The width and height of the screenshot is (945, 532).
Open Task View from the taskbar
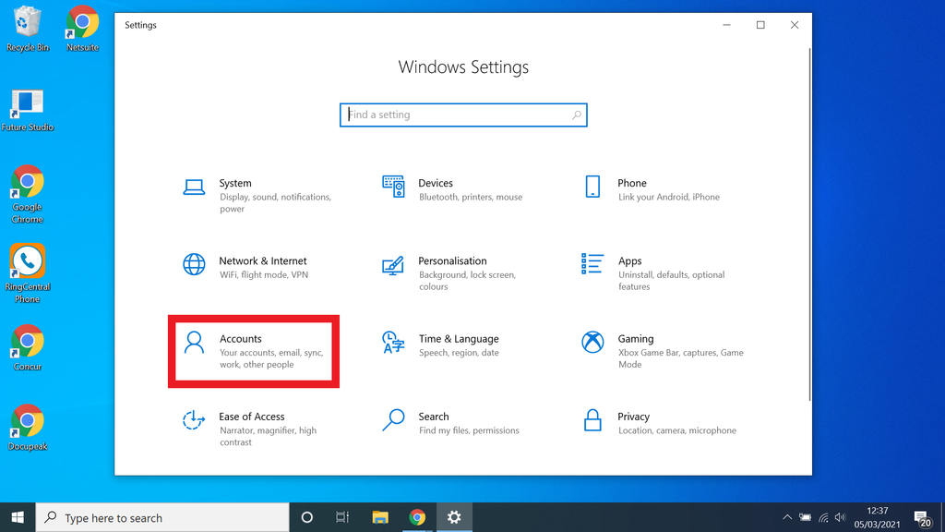click(x=342, y=517)
